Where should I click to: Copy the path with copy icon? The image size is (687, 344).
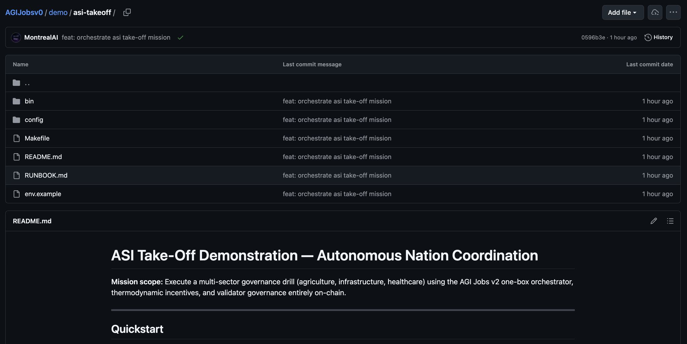(127, 12)
